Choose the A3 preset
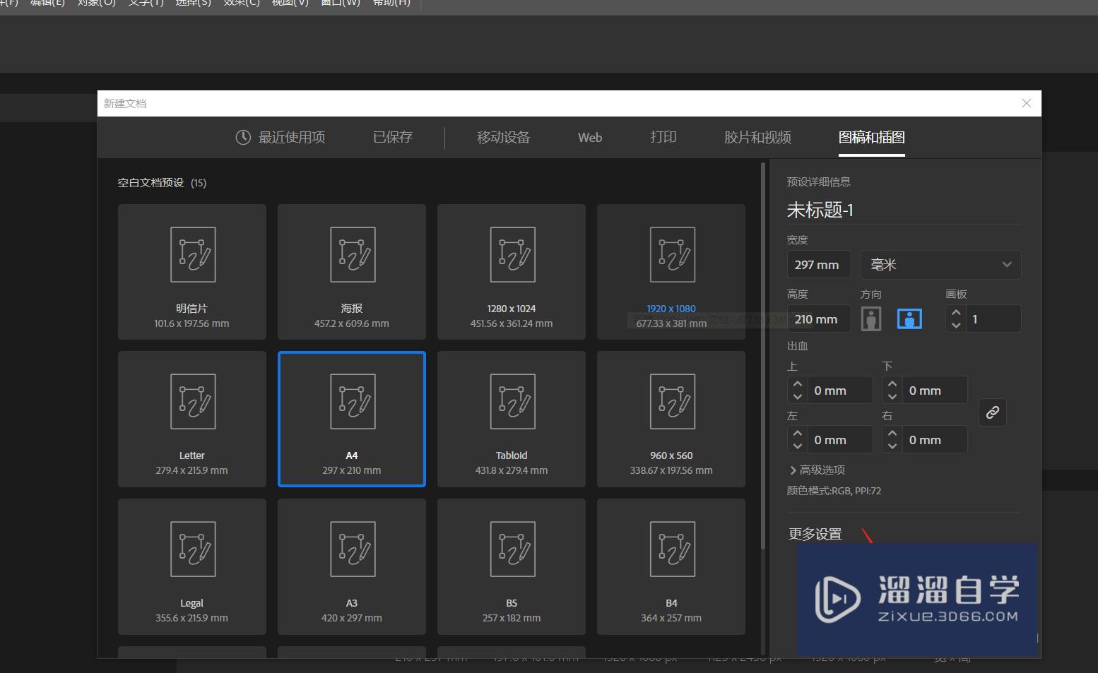Screen dimensions: 1098x673 click(352, 566)
